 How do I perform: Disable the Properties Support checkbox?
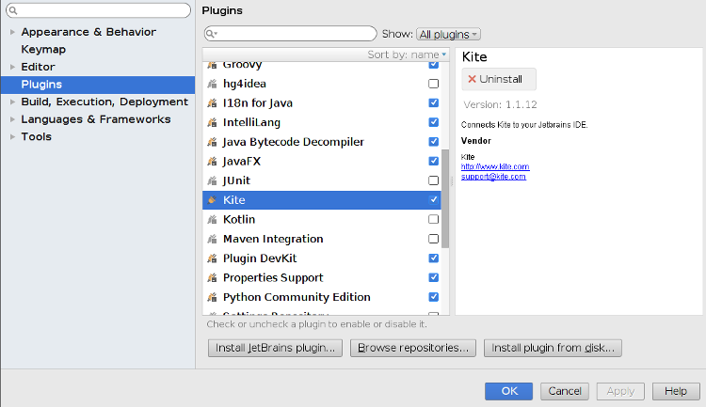tap(434, 277)
